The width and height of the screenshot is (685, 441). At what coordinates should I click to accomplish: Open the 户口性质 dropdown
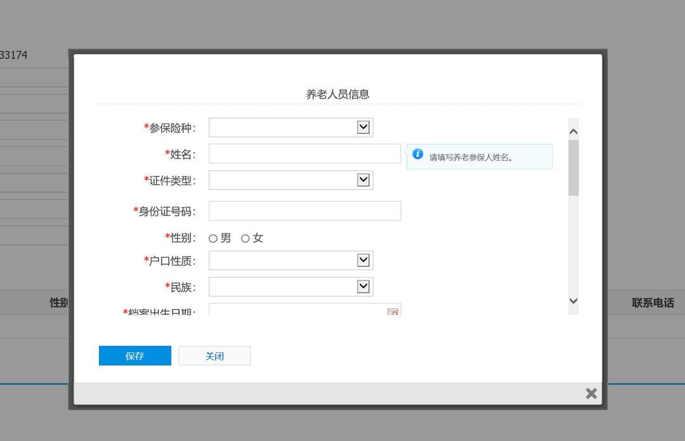pos(291,260)
